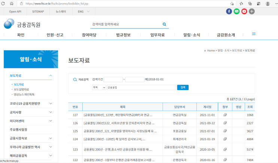Image resolution: width=278 pixels, height=163 pixels.
Task: Click the FSS logo globe
Action: click(9, 24)
